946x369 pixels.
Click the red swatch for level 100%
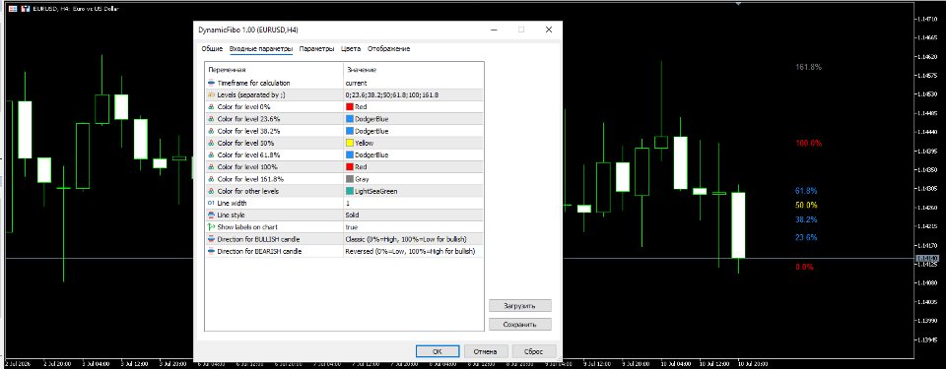[x=349, y=167]
